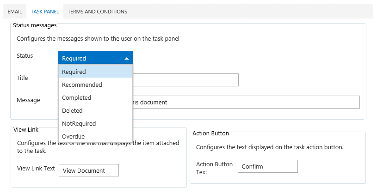The height and width of the screenshot is (194, 377).
Task: Edit the Action Button Text field
Action: [x=267, y=166]
